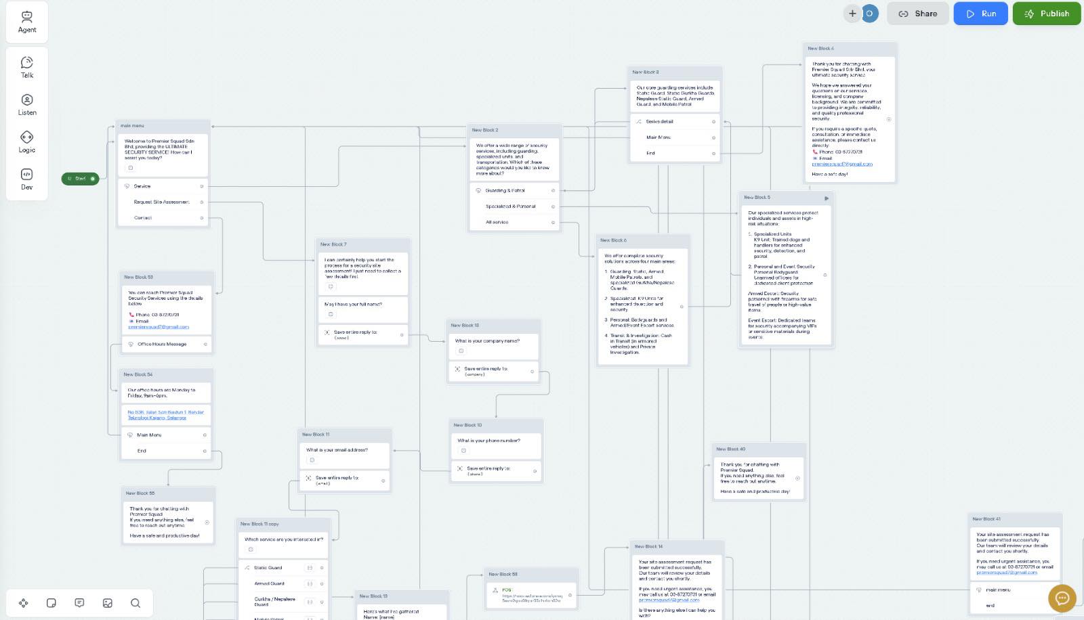Click Office Hours Message in New Block 53

(x=167, y=344)
